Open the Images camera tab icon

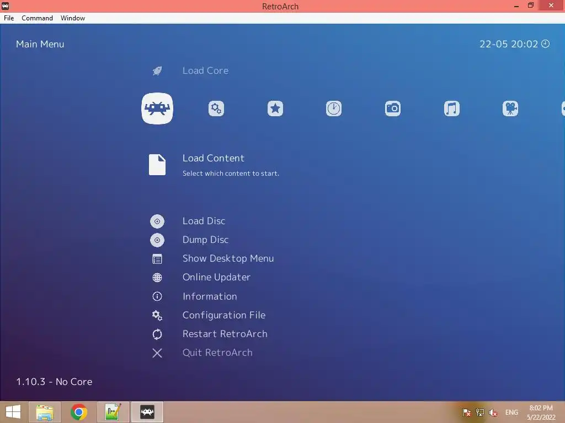[393, 109]
